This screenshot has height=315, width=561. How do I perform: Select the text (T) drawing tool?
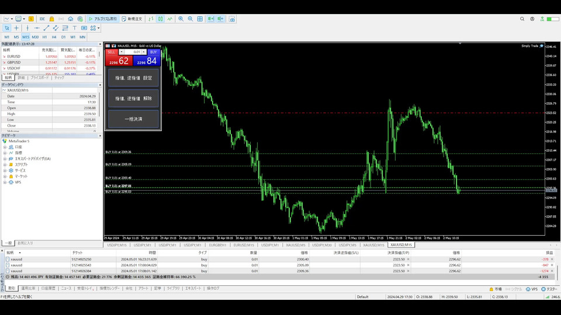point(74,28)
